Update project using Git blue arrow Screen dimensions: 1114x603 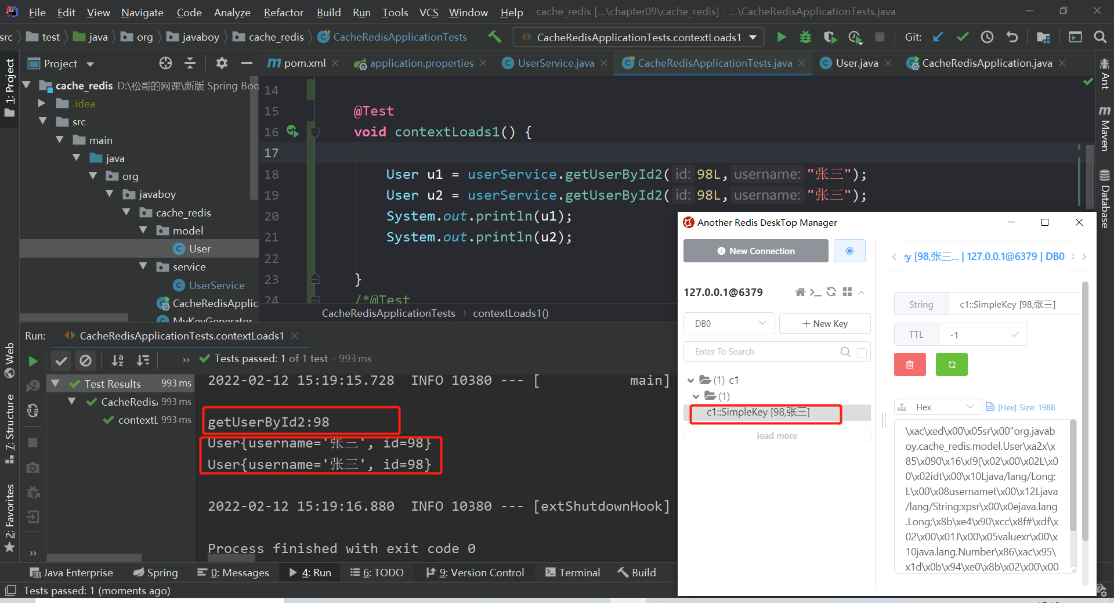coord(938,37)
